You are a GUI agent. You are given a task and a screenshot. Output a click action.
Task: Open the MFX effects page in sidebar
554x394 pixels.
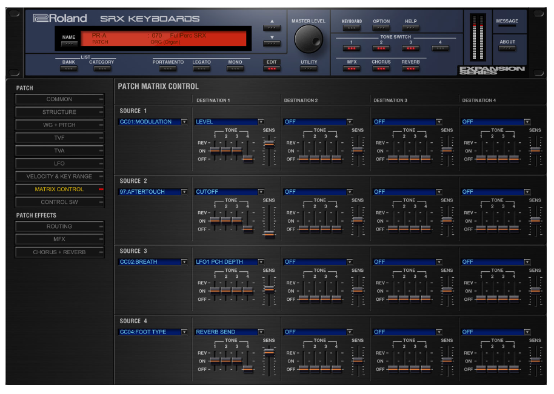pyautogui.click(x=59, y=239)
